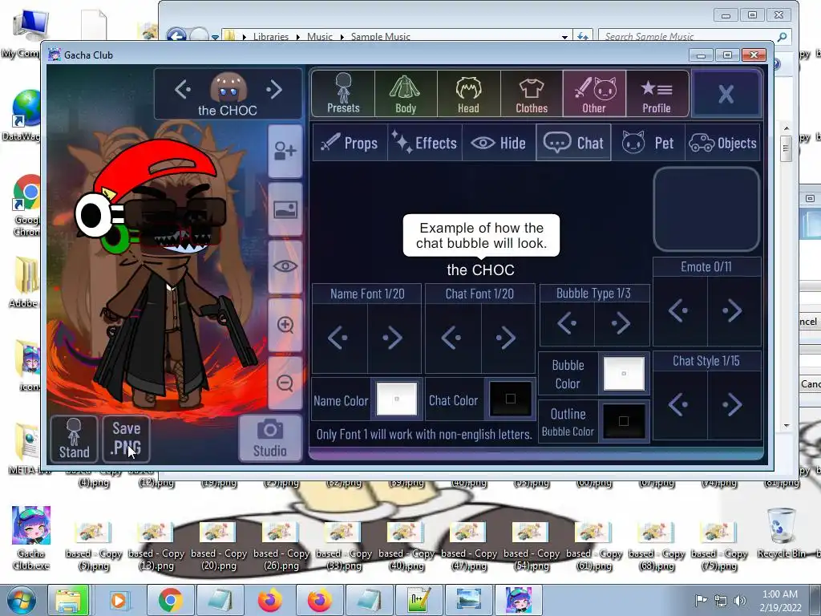
Task: Open the Other tab
Action: pos(594,94)
